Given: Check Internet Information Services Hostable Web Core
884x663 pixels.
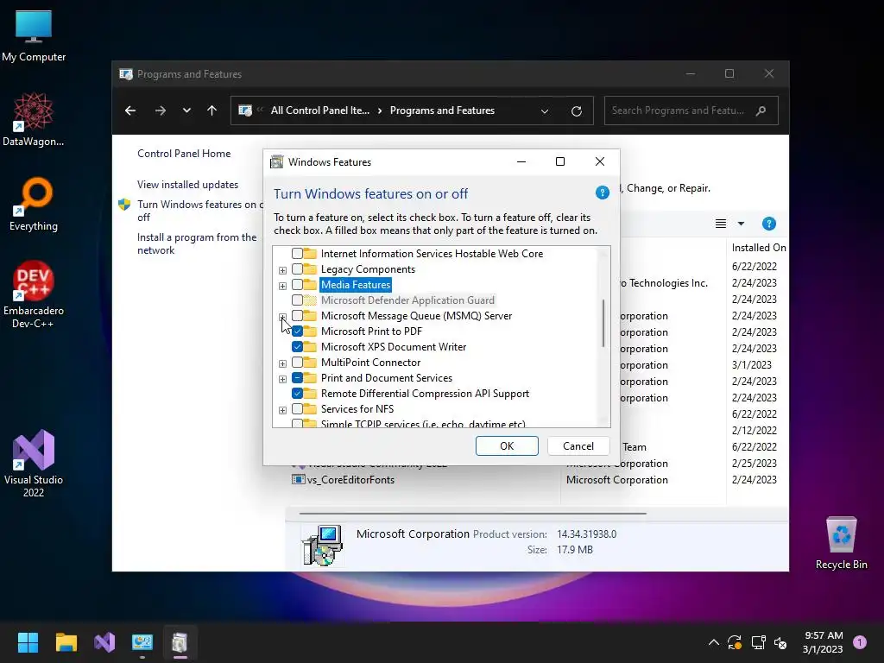Looking at the screenshot, I should pos(297,254).
